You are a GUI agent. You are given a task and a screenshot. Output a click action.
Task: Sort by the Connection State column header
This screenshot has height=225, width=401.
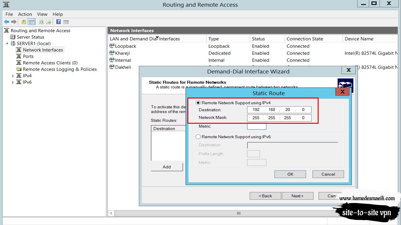point(314,39)
